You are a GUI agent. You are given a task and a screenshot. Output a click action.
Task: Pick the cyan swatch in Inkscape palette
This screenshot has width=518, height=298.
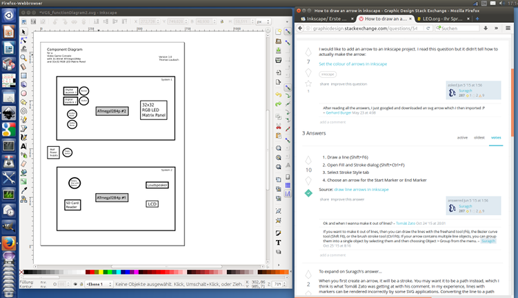118,272
